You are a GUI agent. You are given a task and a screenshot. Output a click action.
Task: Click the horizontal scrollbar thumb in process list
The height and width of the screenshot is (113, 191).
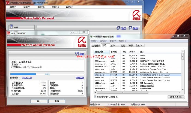[123, 93]
